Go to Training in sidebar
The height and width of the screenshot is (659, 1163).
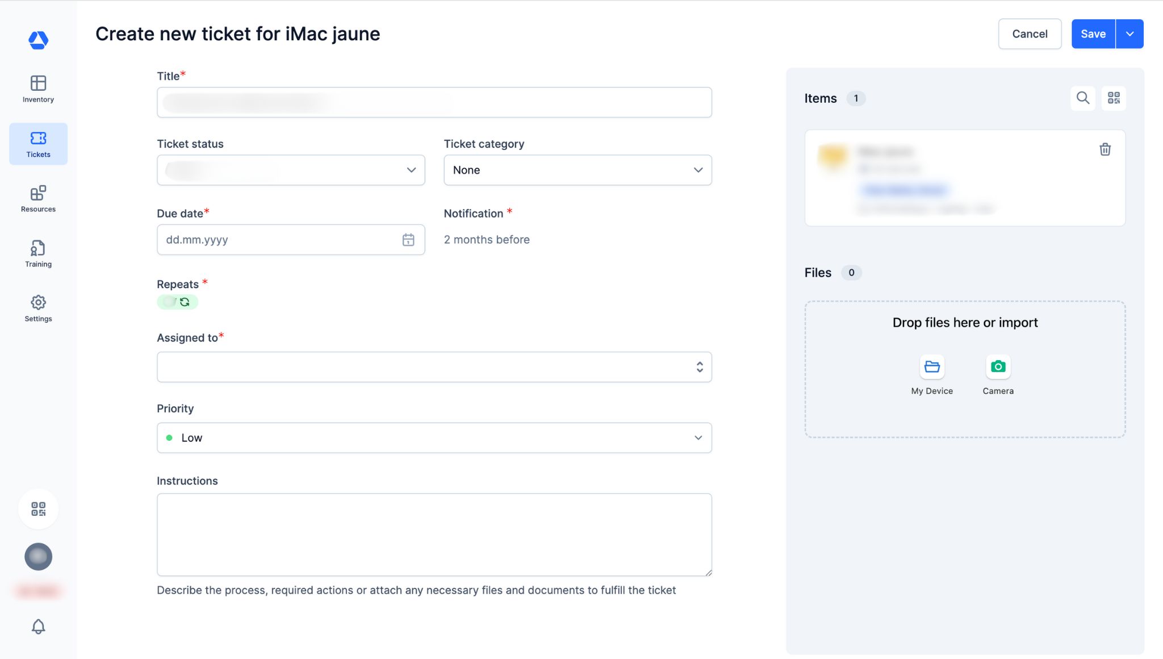pos(38,254)
